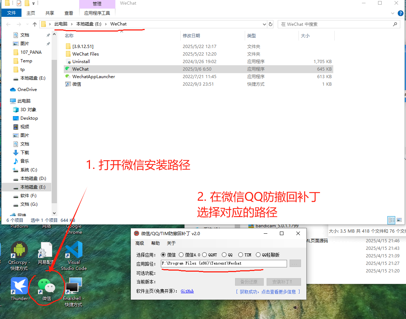This screenshot has width=406, height=319.
Task: Choose the QQNT radio option
Action: tap(205, 255)
